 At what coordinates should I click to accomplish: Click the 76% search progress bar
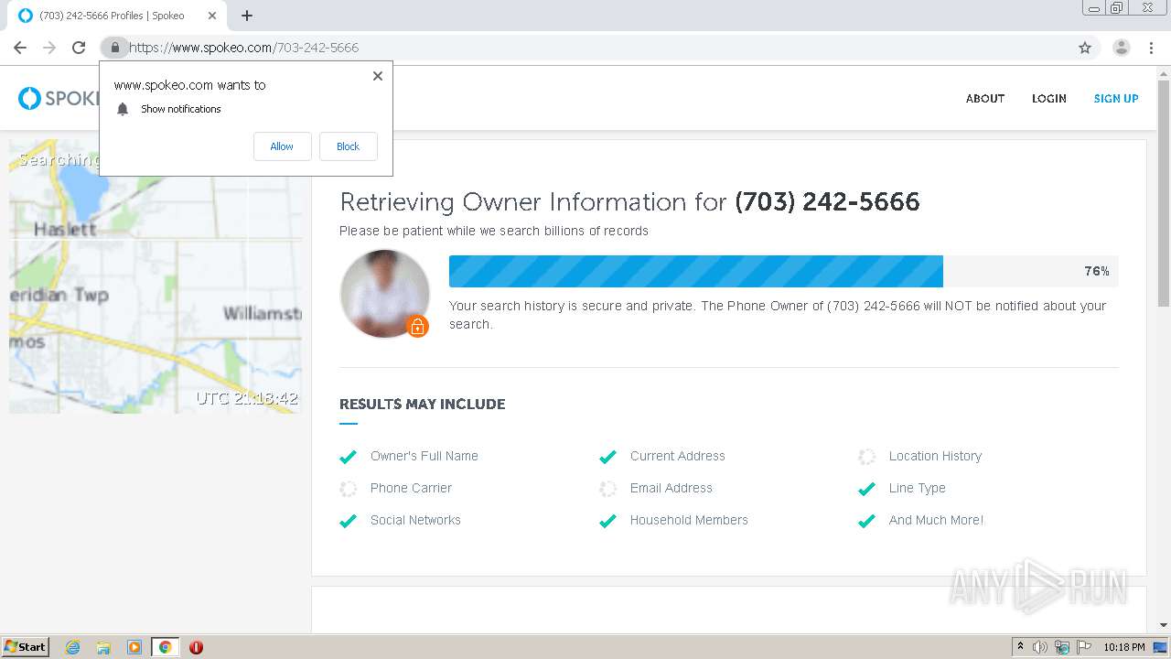coord(783,271)
